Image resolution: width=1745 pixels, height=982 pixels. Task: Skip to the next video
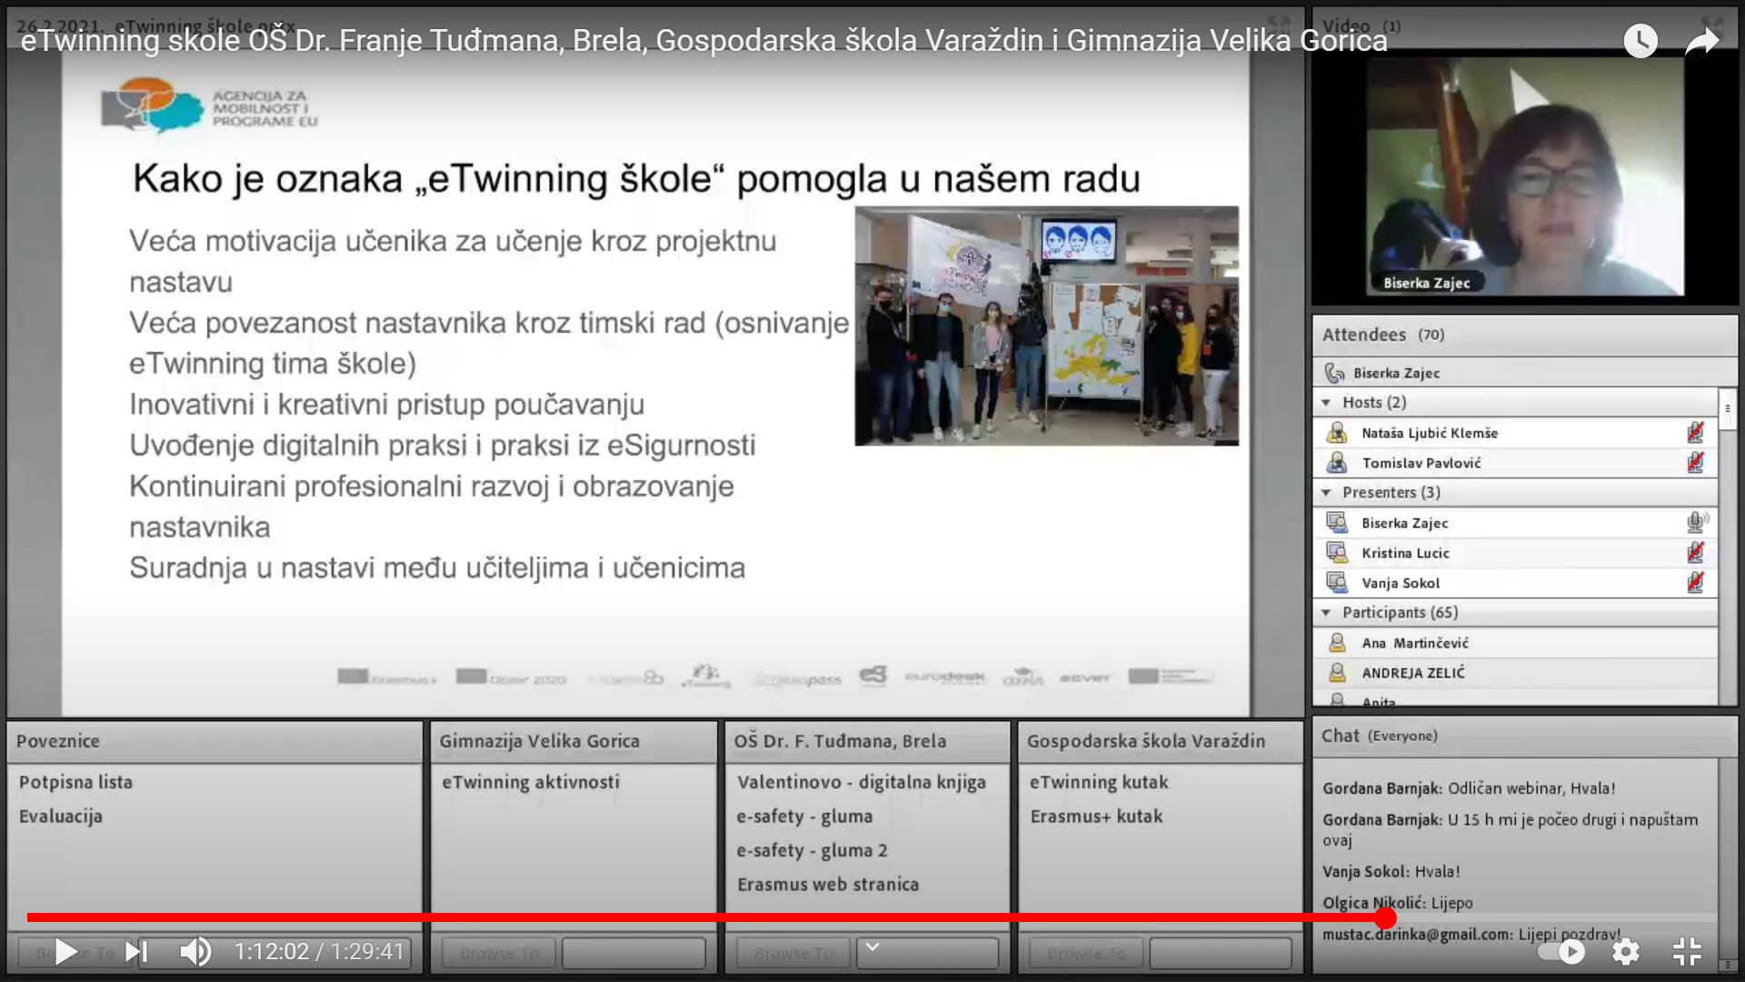tap(136, 952)
